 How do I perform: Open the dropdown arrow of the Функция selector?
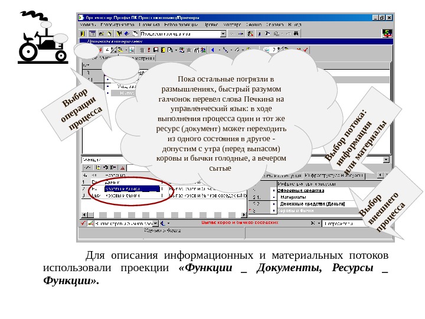[x=386, y=159]
